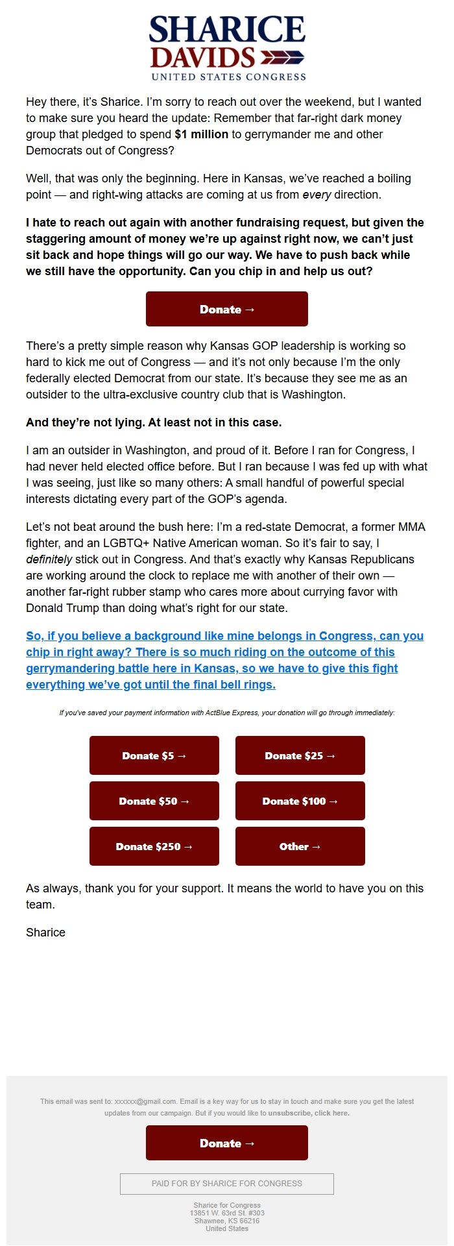Click Sharice's signature at the end of the email

[45, 932]
